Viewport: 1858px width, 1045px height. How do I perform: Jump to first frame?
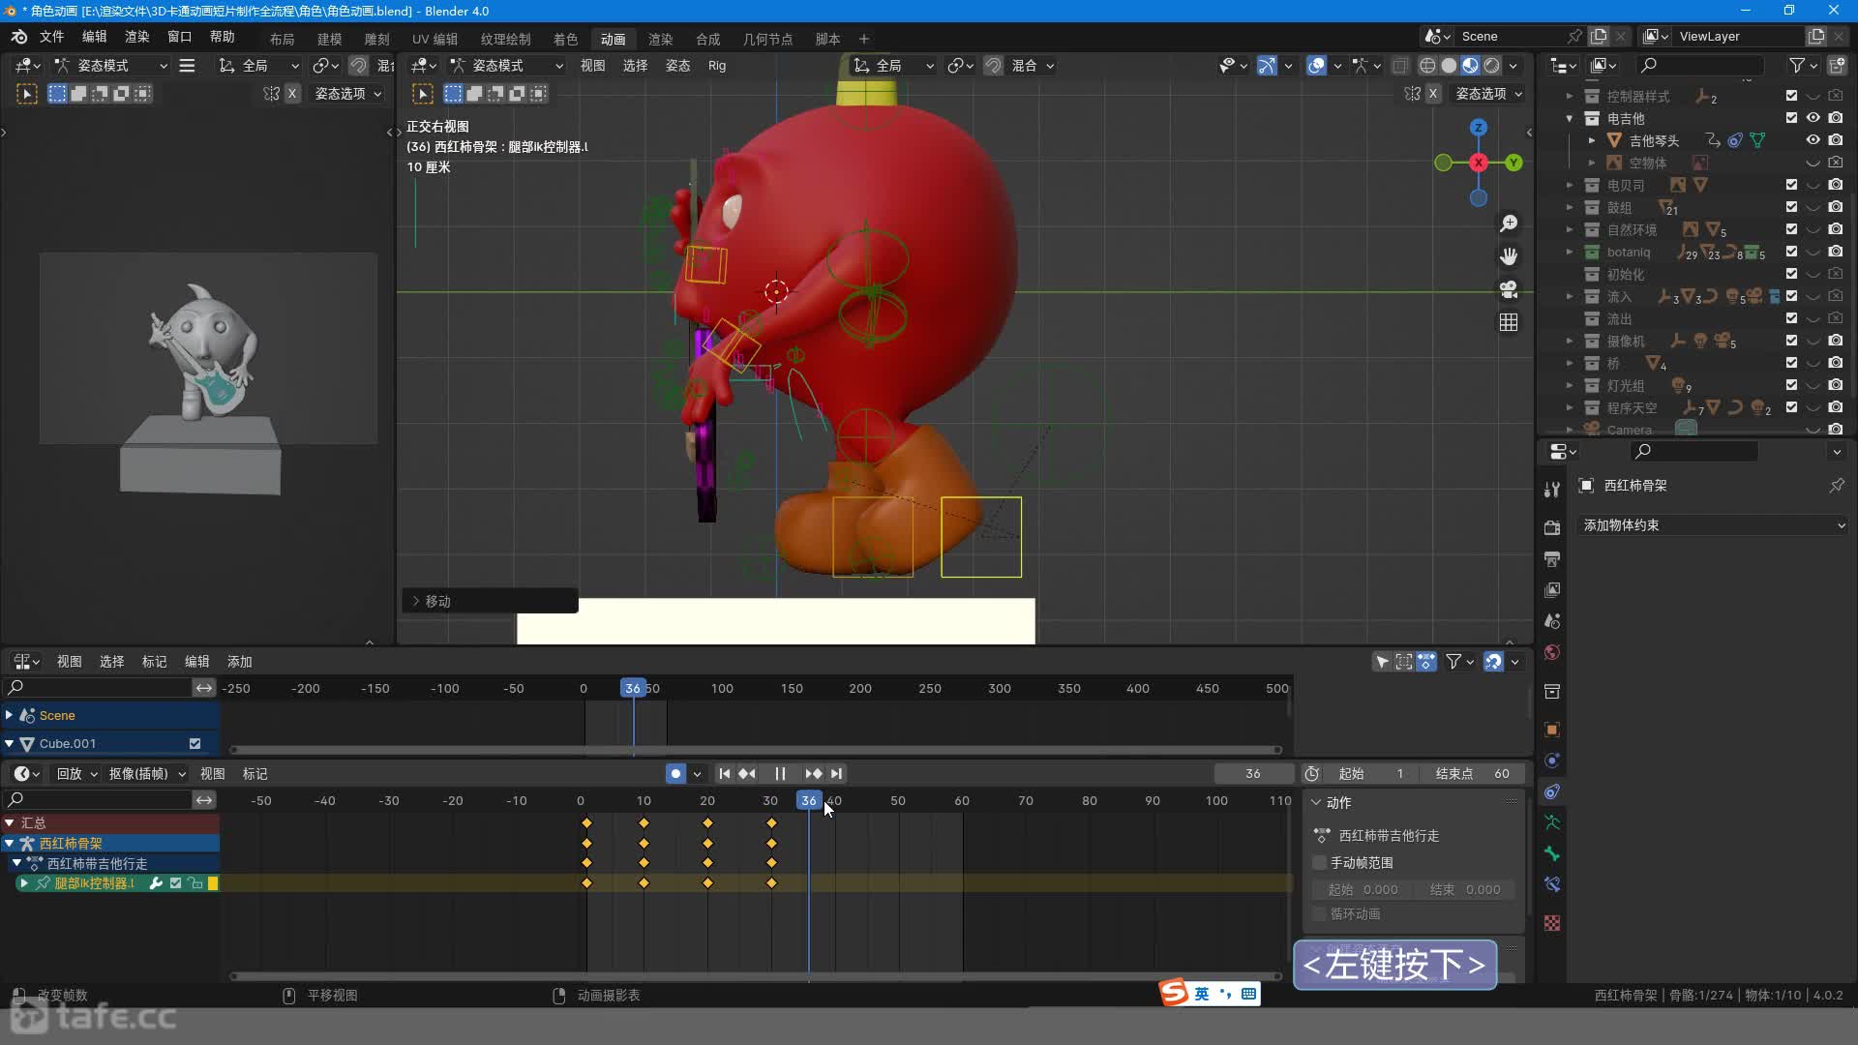click(724, 774)
